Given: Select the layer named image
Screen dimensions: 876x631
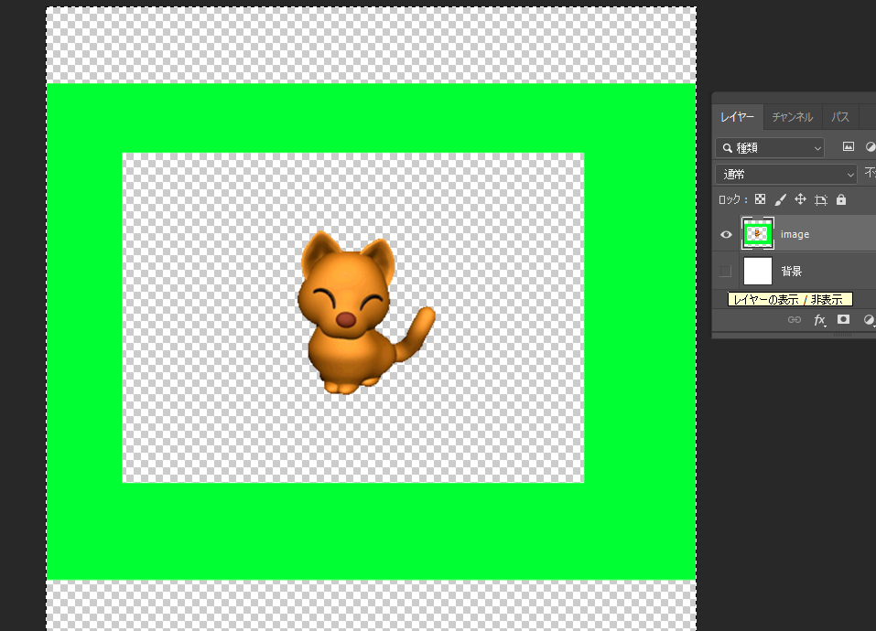Looking at the screenshot, I should [795, 234].
